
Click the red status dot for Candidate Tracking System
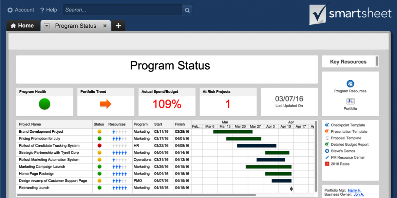pyautogui.click(x=99, y=146)
